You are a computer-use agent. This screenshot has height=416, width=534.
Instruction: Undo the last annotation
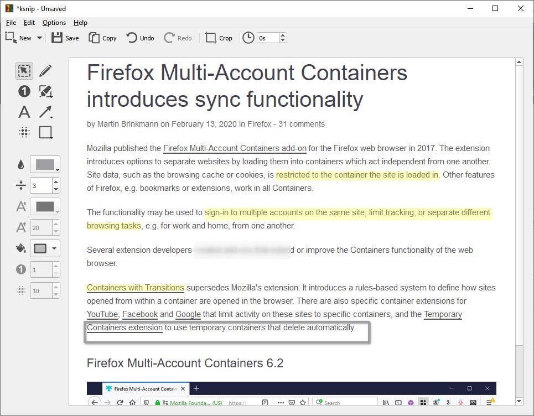140,38
